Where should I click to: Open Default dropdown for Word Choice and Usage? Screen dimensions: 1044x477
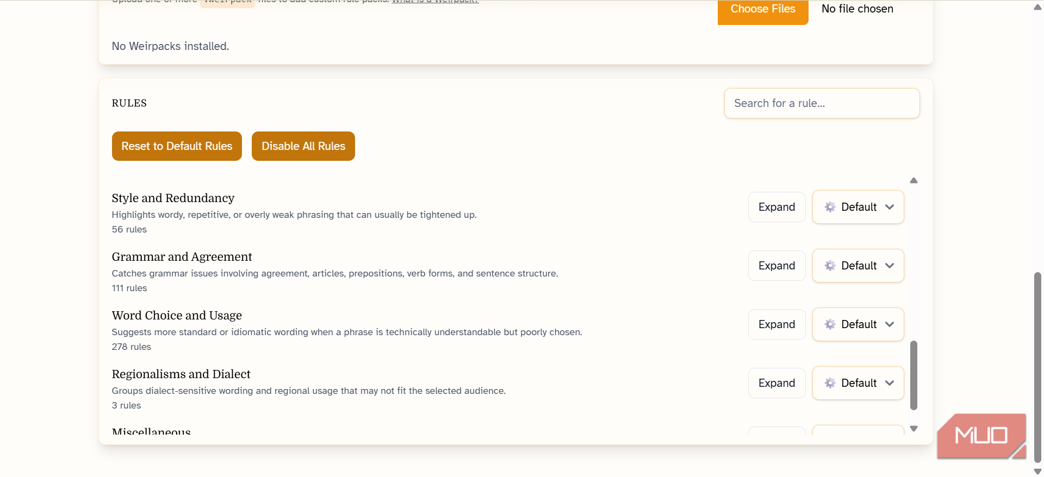[858, 324]
